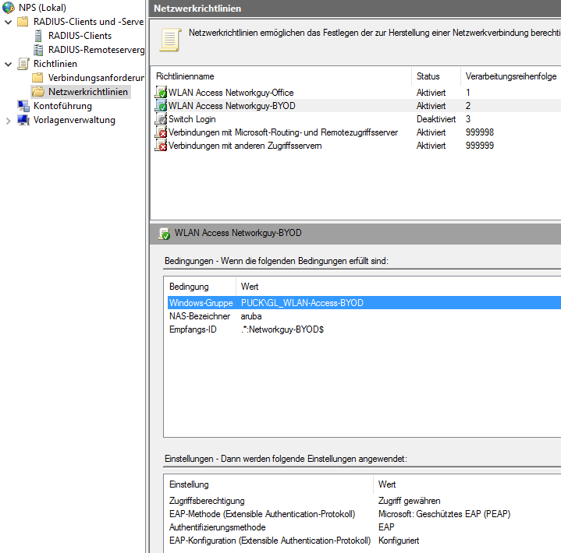Click the policy icon of WLAN Access Networkguy-Office
The height and width of the screenshot is (553, 561).
(x=161, y=92)
